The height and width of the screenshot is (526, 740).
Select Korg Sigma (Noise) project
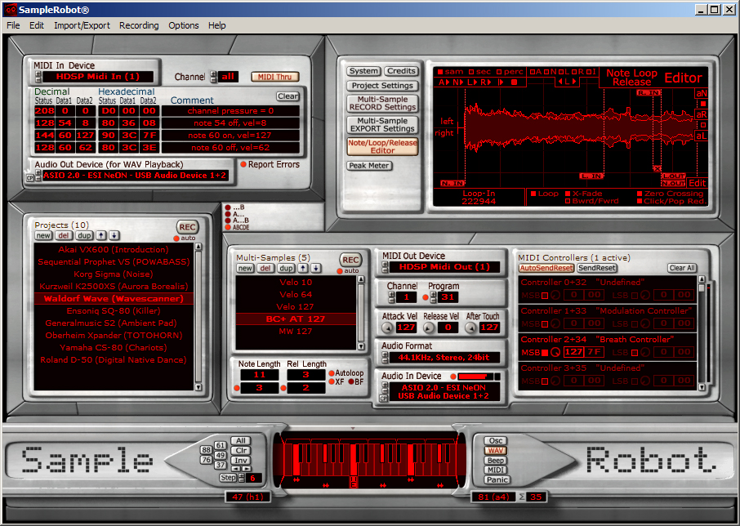[113, 274]
